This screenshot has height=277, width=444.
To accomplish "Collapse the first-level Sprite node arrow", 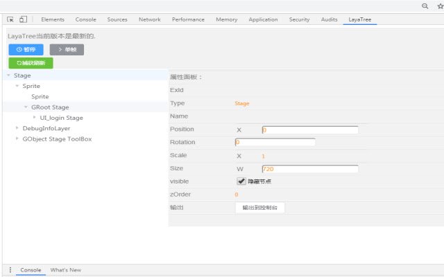I will [17, 86].
